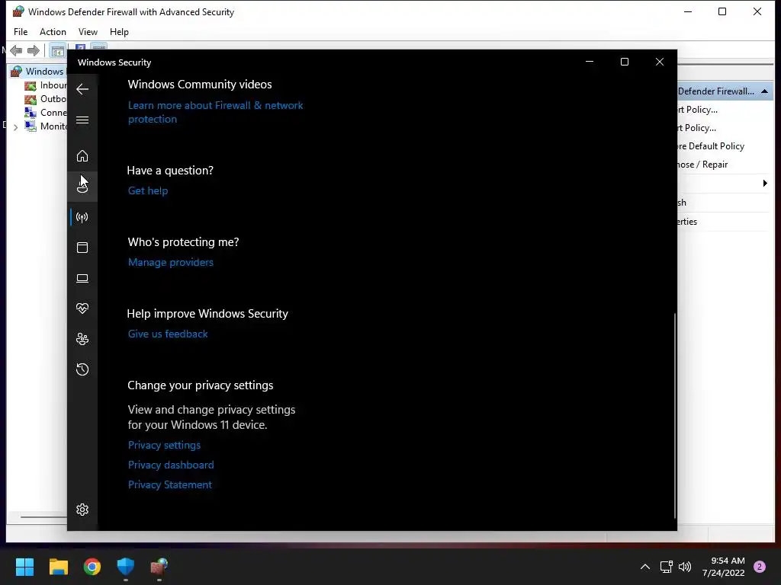Viewport: 781px width, 585px height.
Task: Switch to Firewall Advanced Security taskbar icon
Action: tap(159, 567)
